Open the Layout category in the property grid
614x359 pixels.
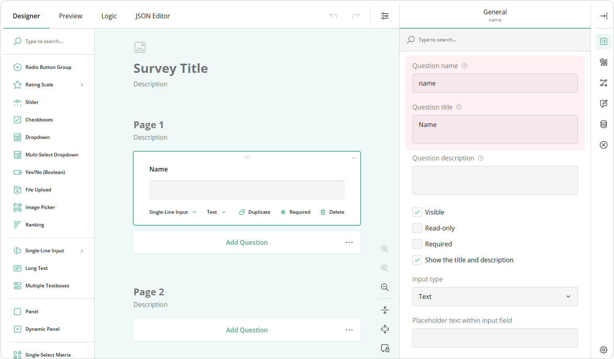point(604,62)
